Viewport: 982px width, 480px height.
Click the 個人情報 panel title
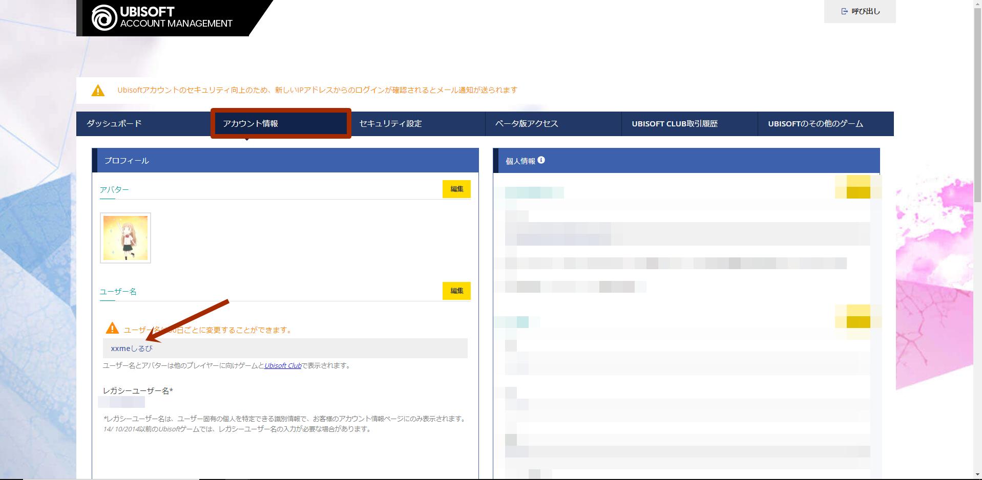click(520, 161)
